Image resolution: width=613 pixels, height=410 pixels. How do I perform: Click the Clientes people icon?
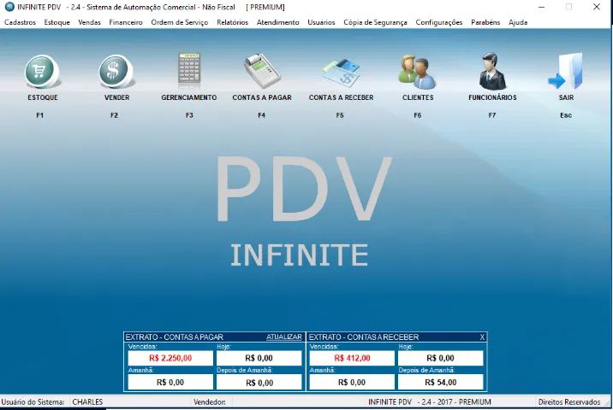(x=417, y=72)
